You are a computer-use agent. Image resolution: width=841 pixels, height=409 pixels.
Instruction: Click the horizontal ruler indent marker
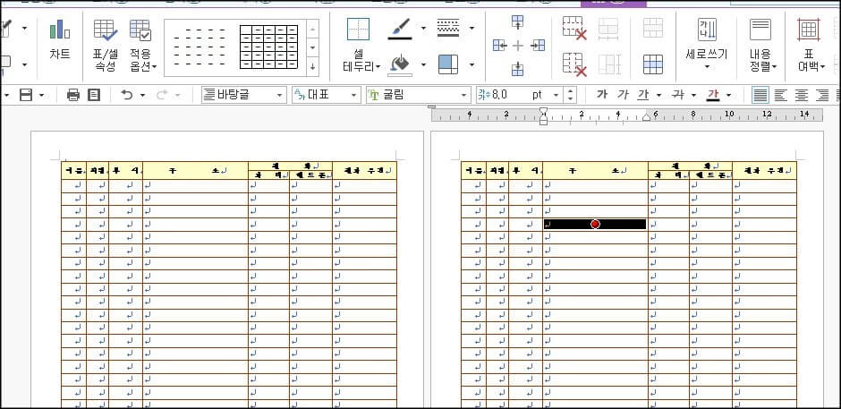tap(543, 116)
